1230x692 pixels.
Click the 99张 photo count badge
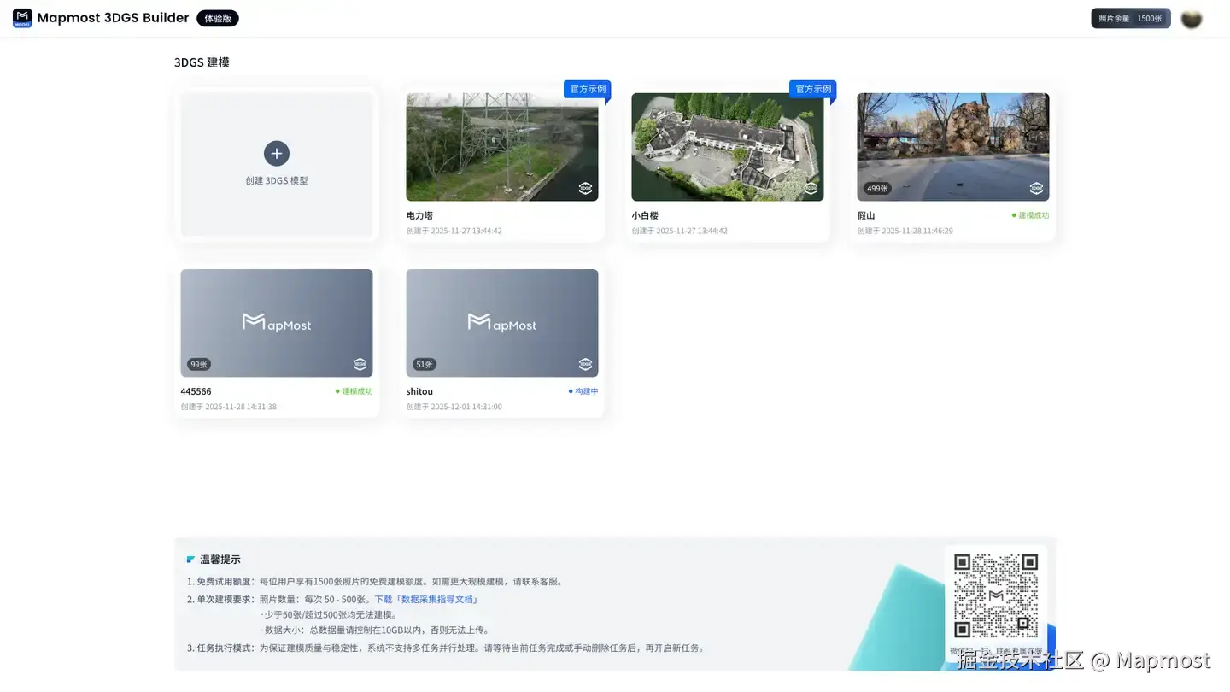[199, 364]
